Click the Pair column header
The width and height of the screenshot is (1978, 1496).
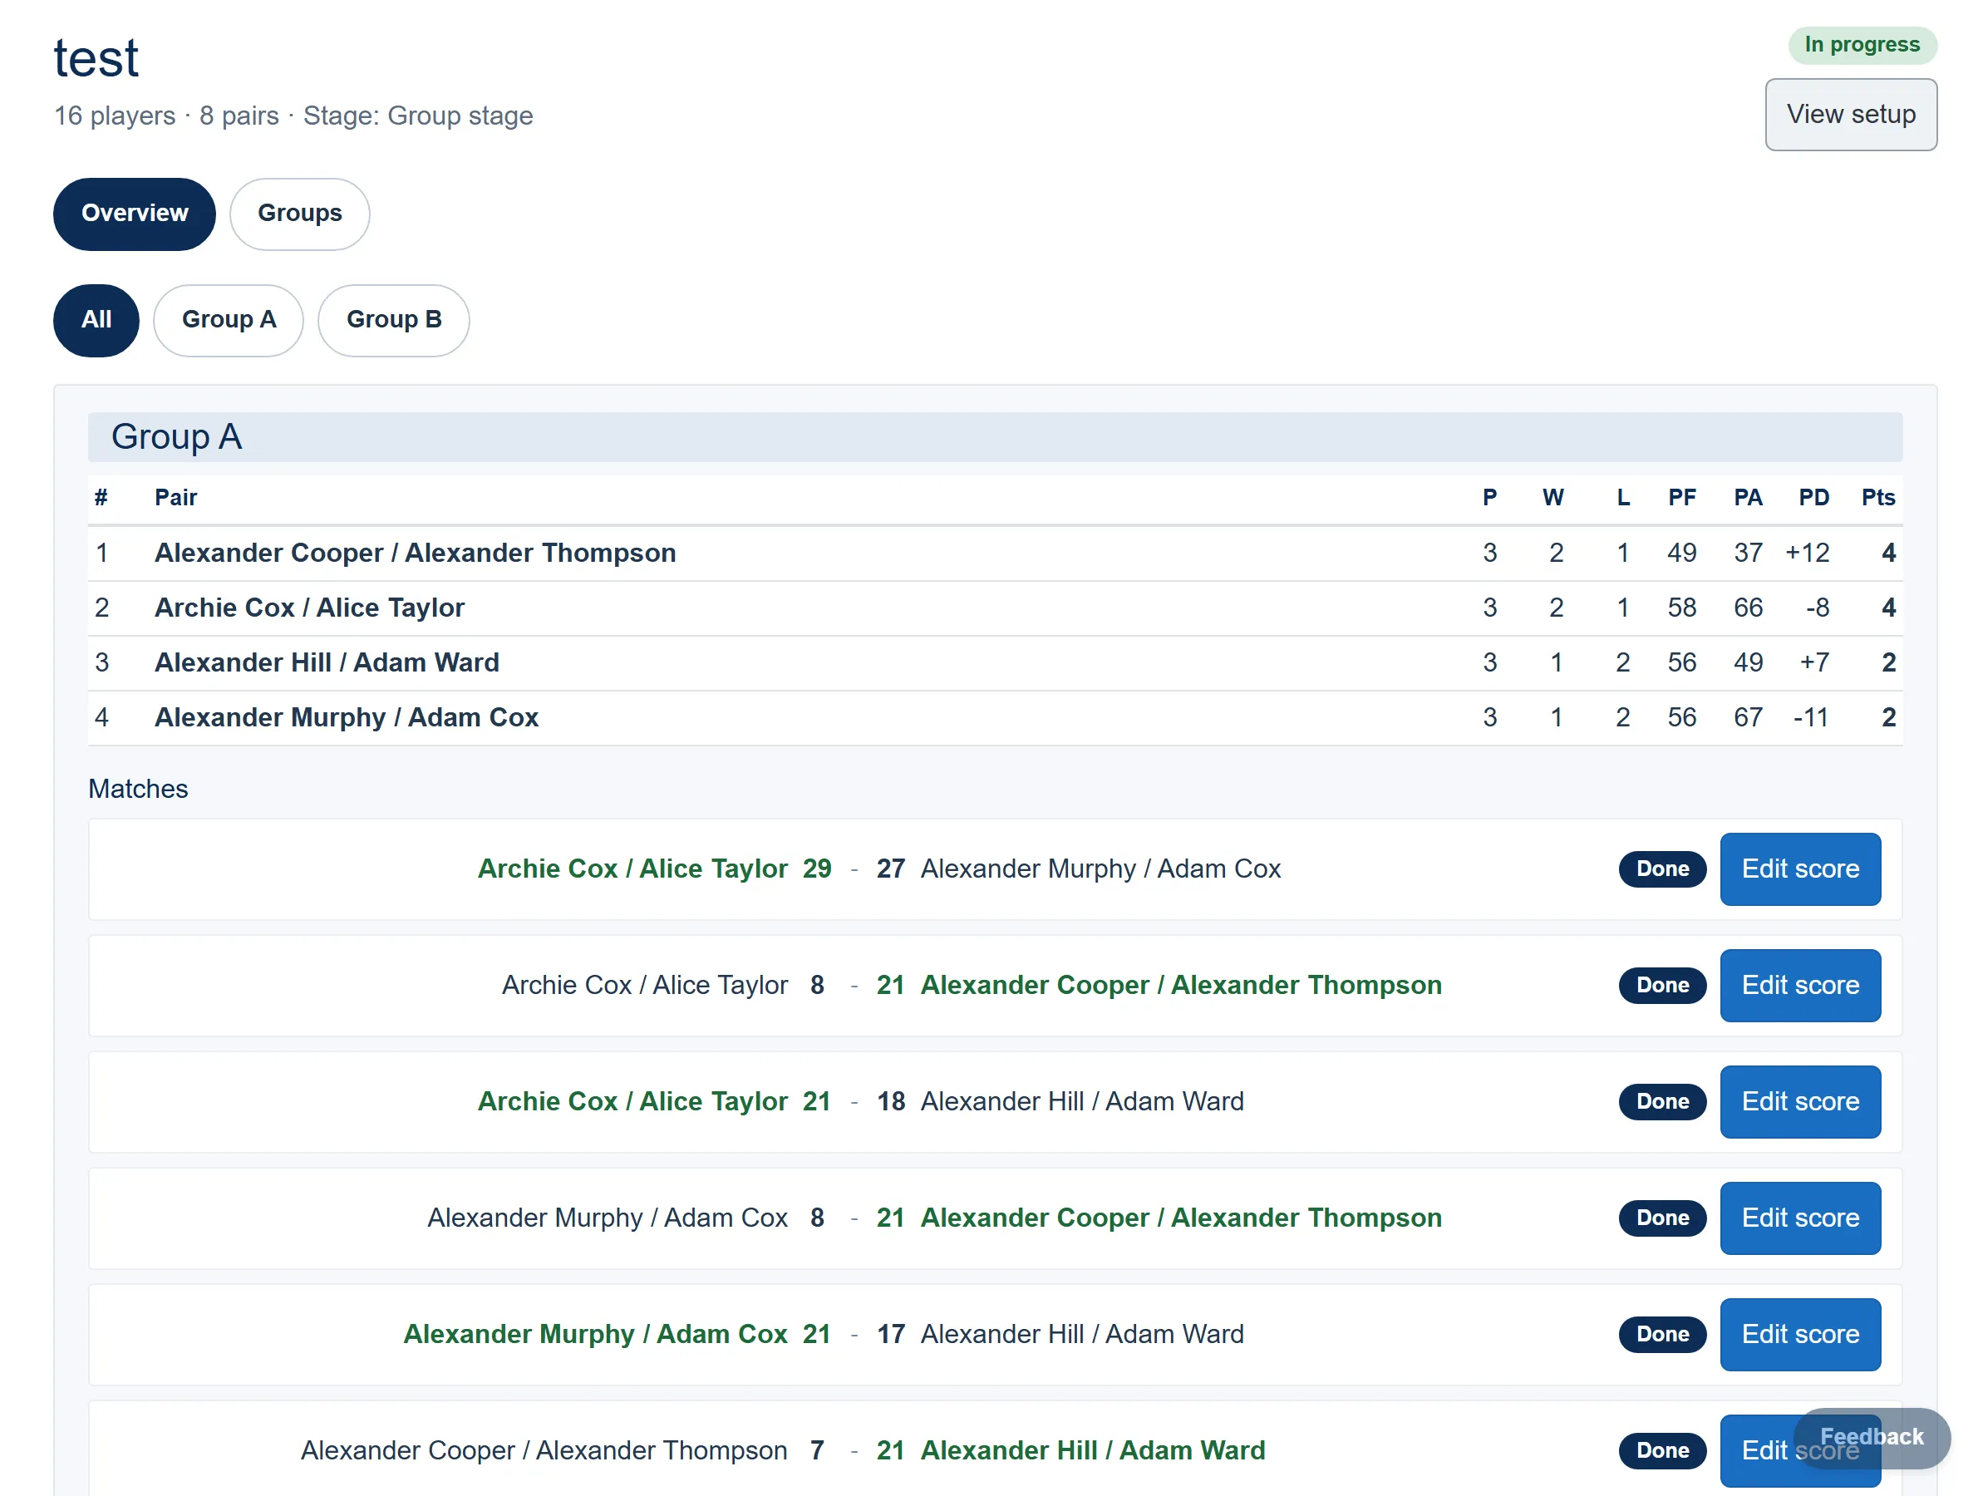[x=175, y=497]
